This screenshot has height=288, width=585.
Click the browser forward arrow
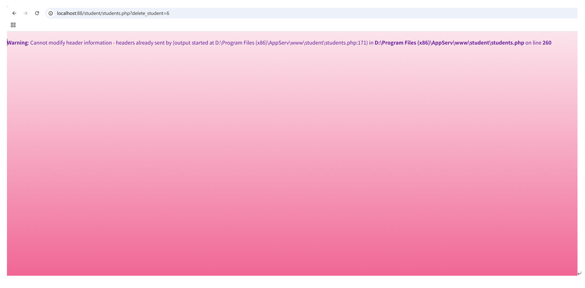pyautogui.click(x=25, y=13)
